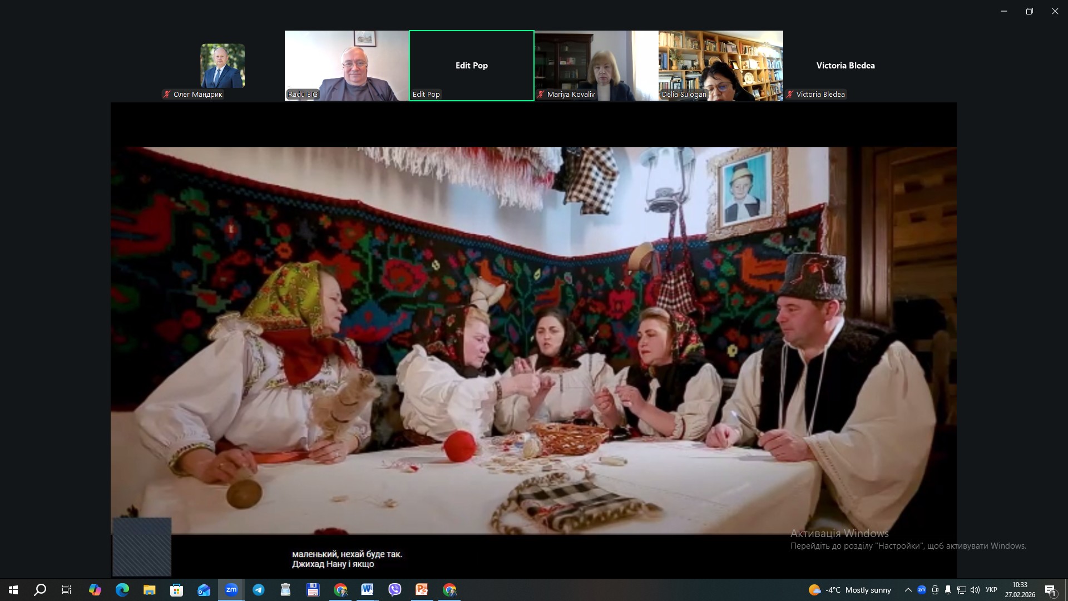The image size is (1068, 601).
Task: Open Copilot from the taskbar
Action: [x=95, y=590]
